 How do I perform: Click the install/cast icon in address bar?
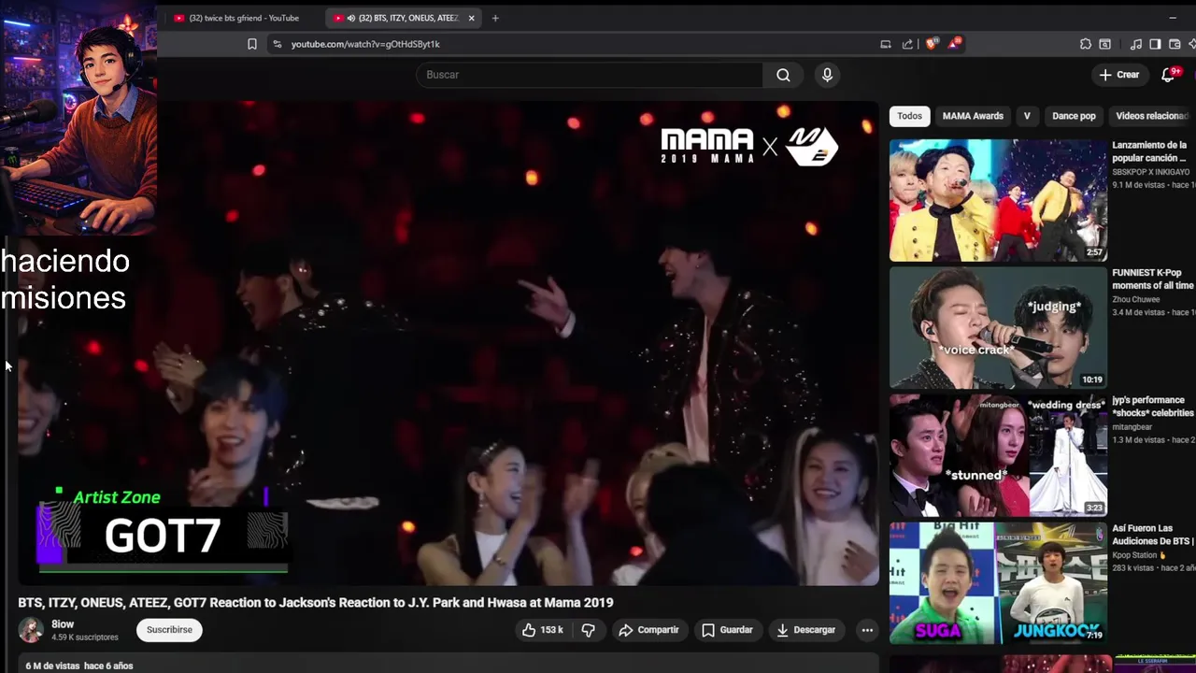(886, 44)
